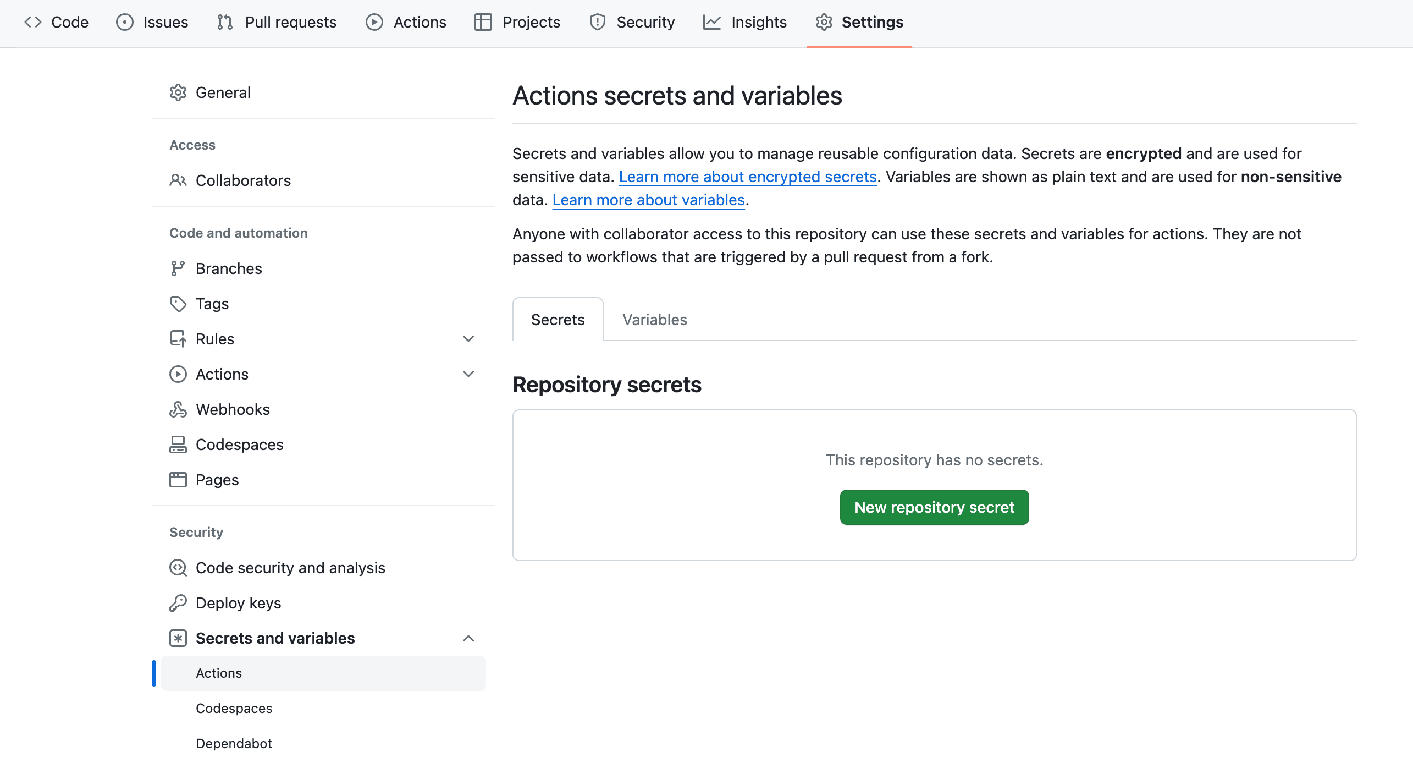Click the Codespaces computer icon
Image resolution: width=1413 pixels, height=768 pixels.
coord(178,444)
